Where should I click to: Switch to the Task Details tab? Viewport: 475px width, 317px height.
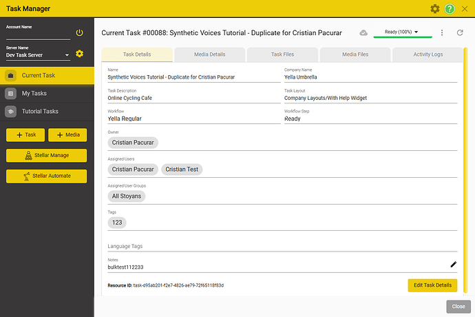137,54
